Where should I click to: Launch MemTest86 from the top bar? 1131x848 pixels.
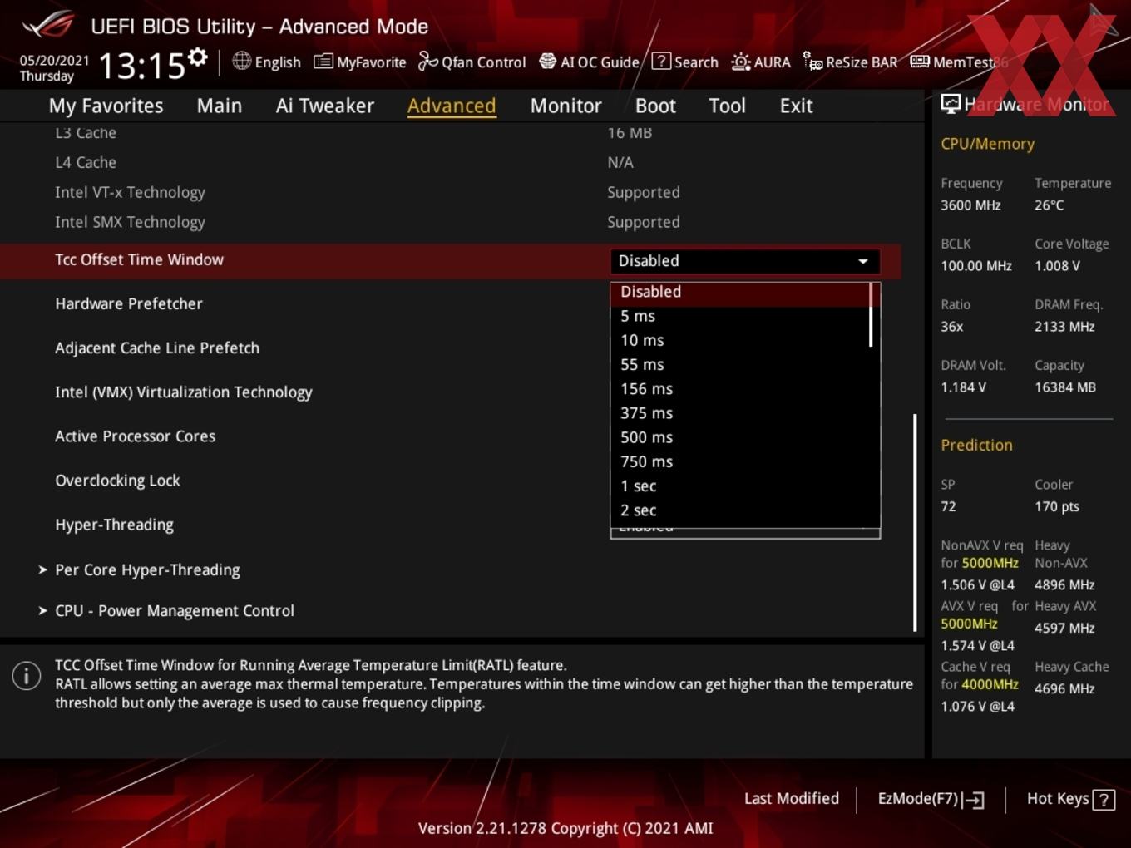pos(959,62)
